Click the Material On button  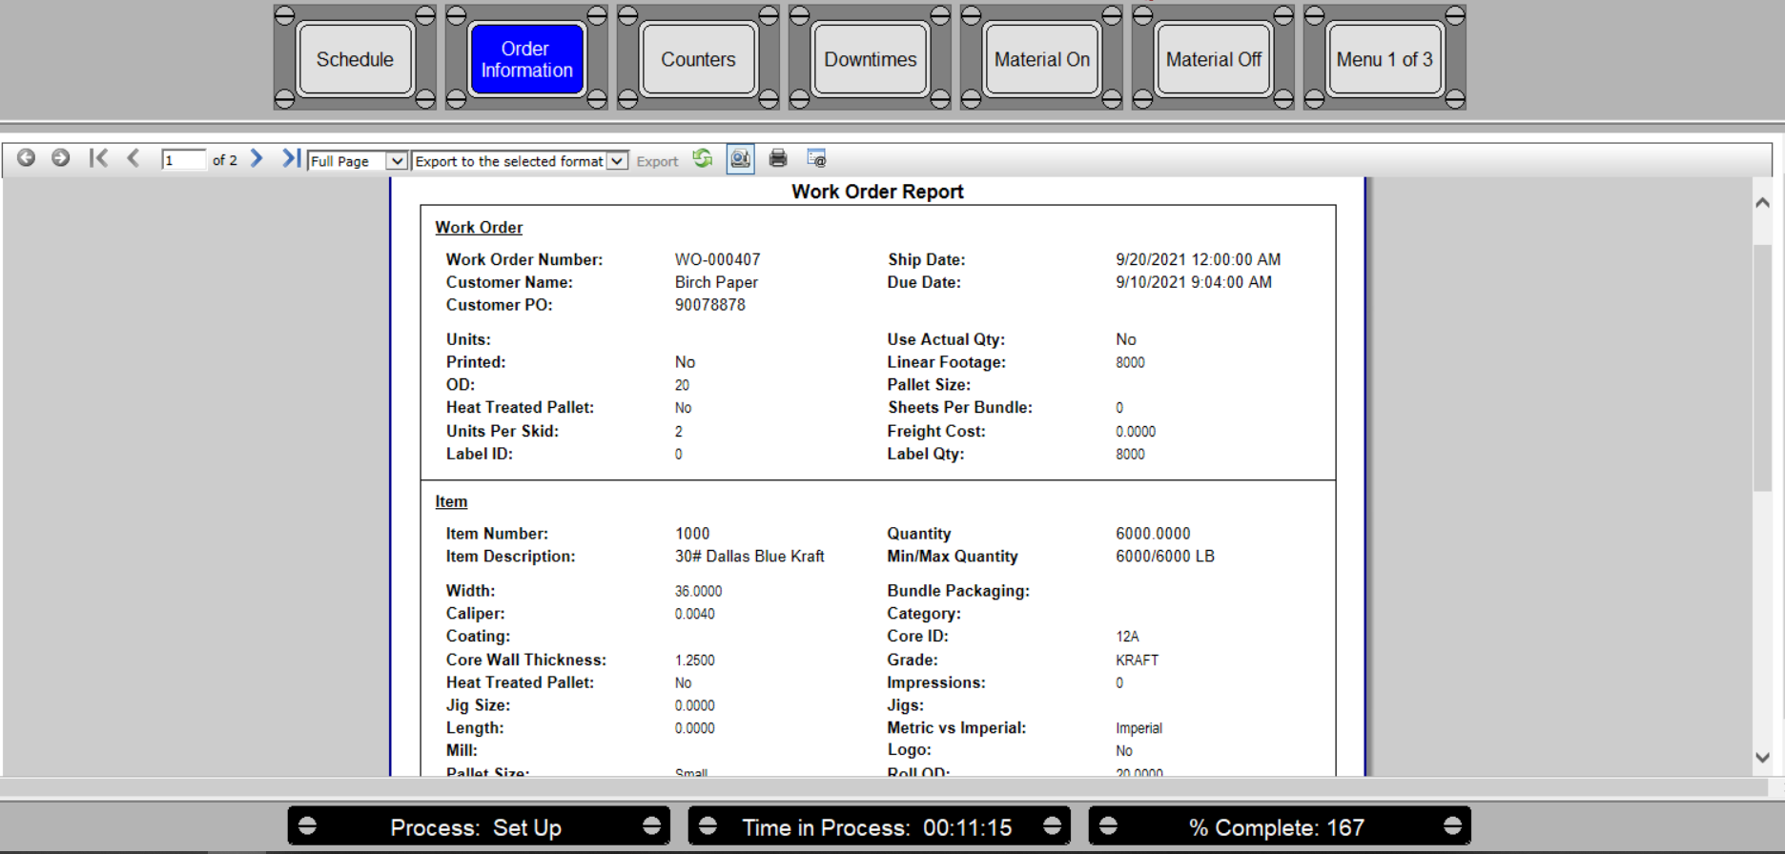[x=1041, y=59]
